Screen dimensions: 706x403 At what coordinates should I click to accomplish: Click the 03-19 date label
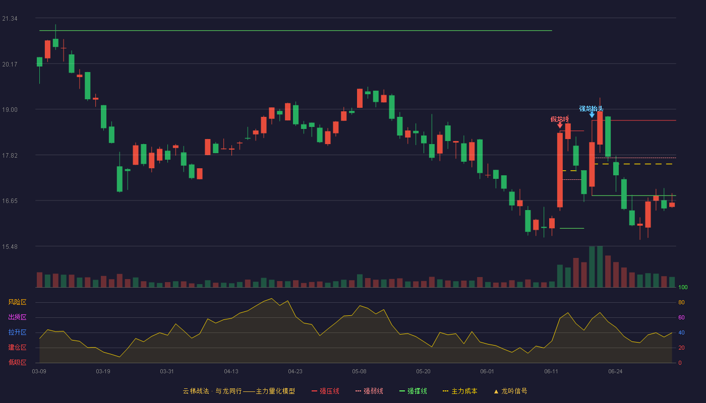(103, 371)
